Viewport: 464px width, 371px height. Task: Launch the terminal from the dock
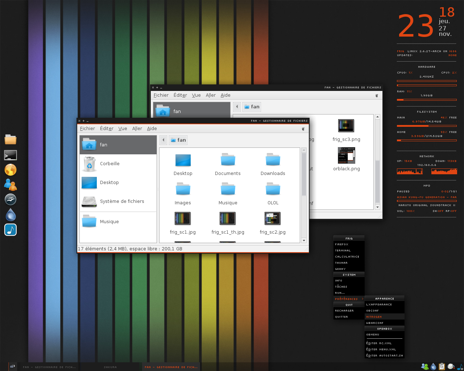11,155
